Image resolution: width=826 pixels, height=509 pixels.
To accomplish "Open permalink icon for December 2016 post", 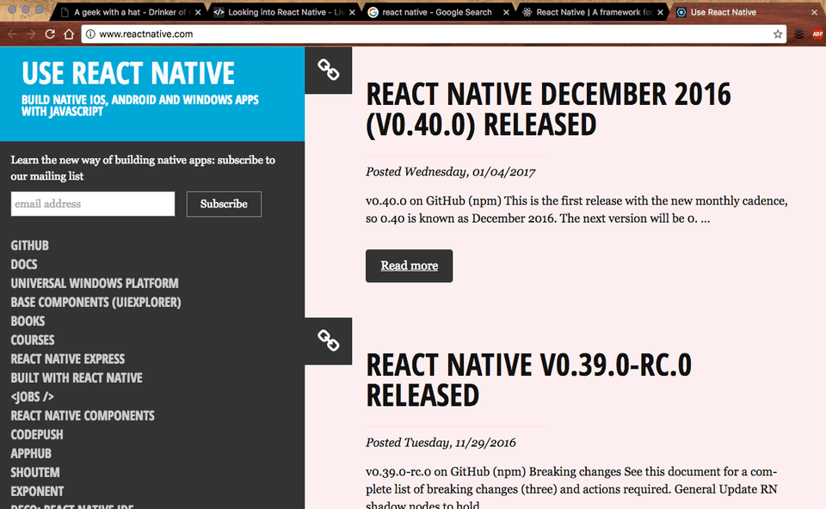I will (328, 70).
